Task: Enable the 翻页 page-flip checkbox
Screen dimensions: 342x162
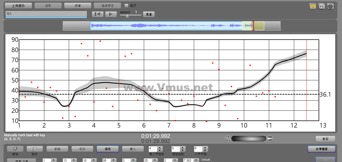Action: point(126,5)
